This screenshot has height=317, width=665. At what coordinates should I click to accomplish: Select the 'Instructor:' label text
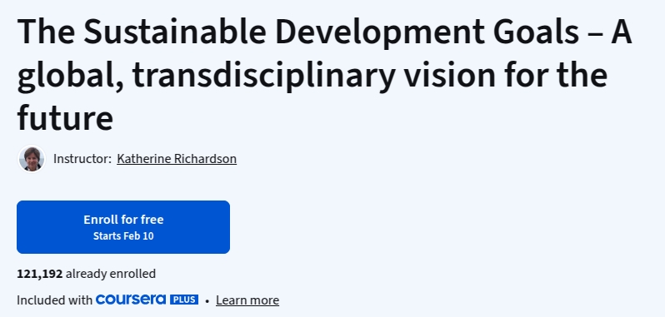pyautogui.click(x=82, y=159)
